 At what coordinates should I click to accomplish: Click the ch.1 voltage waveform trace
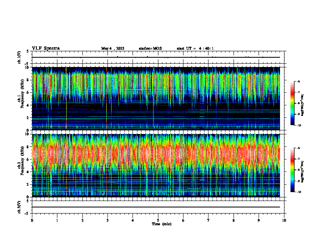[156, 57]
